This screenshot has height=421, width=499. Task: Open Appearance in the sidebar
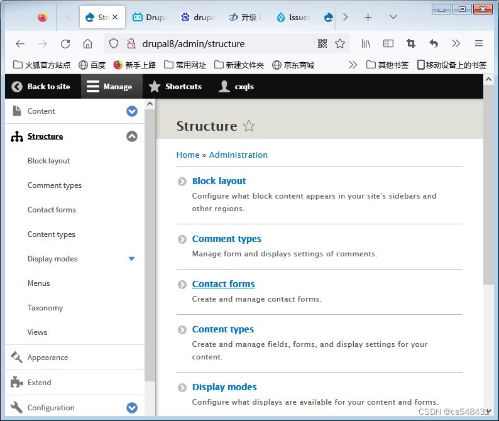pyautogui.click(x=47, y=358)
